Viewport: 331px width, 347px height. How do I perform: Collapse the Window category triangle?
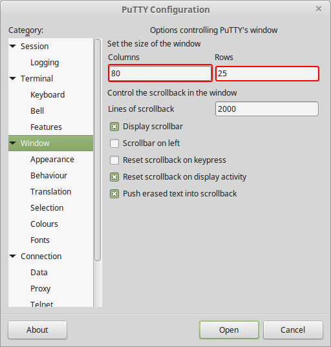(x=13, y=143)
